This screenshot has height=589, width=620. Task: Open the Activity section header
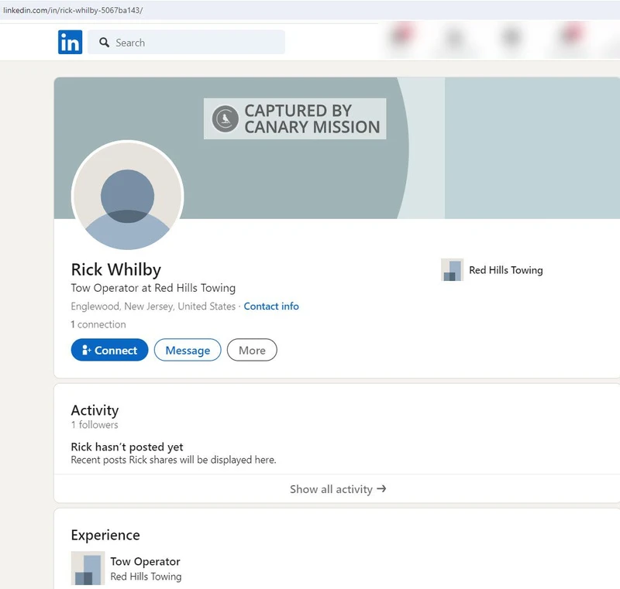pos(95,410)
